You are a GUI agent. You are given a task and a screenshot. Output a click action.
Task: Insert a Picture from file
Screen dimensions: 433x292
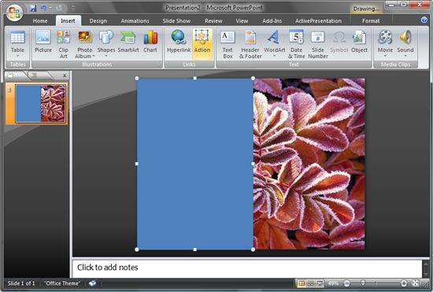(x=43, y=44)
